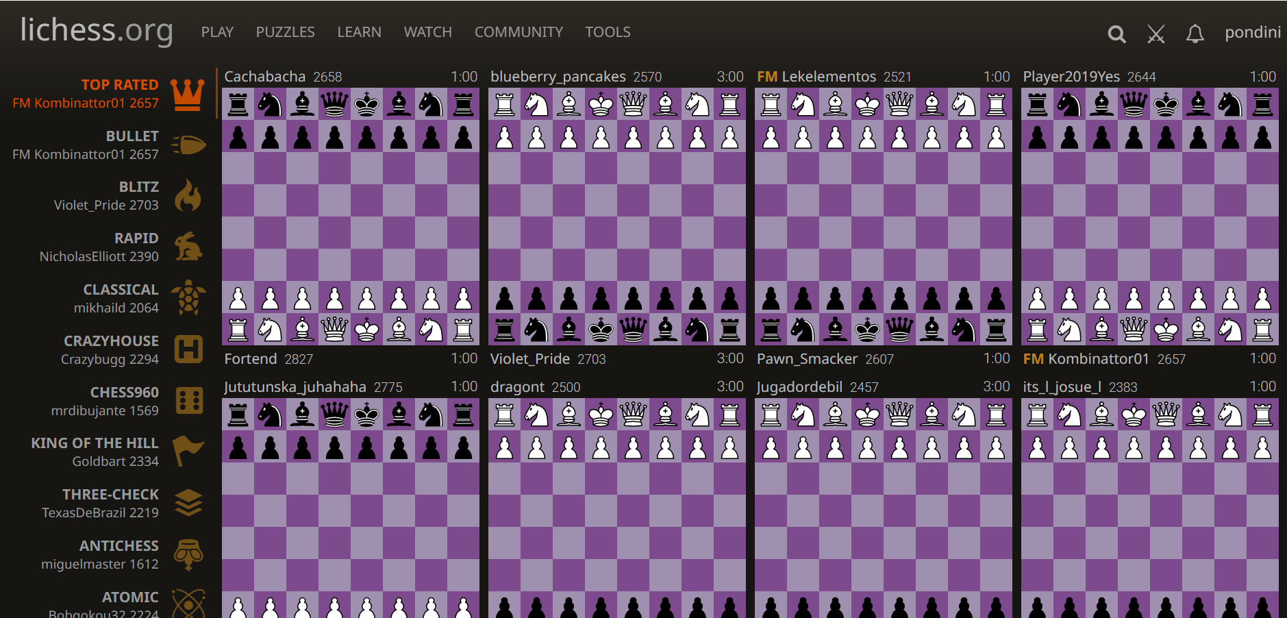Select the Chess960 dice icon
The height and width of the screenshot is (618, 1287).
pos(189,401)
